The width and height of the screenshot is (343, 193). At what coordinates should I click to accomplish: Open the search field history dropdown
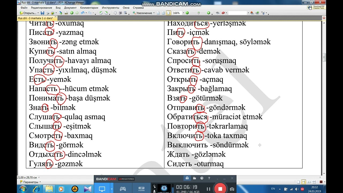[248, 13]
